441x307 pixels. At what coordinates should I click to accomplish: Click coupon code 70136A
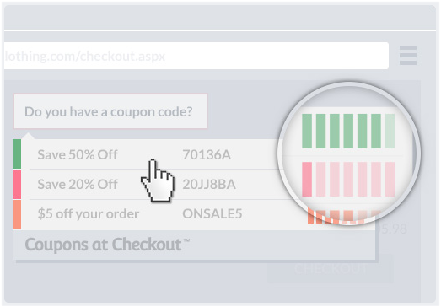(207, 155)
